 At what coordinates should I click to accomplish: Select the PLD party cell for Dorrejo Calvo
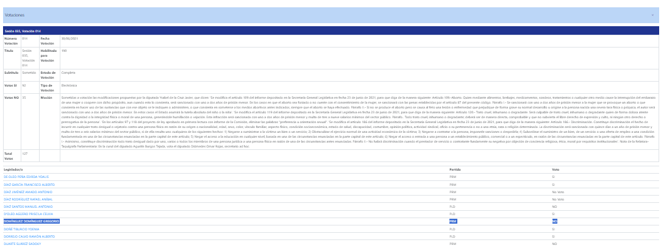pyautogui.click(x=452, y=236)
